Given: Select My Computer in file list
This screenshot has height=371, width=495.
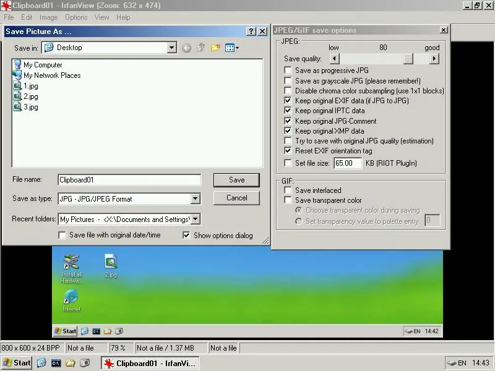Looking at the screenshot, I should point(38,65).
